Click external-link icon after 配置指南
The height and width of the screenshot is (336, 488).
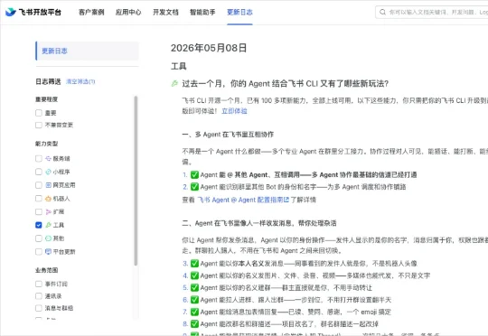coord(286,200)
